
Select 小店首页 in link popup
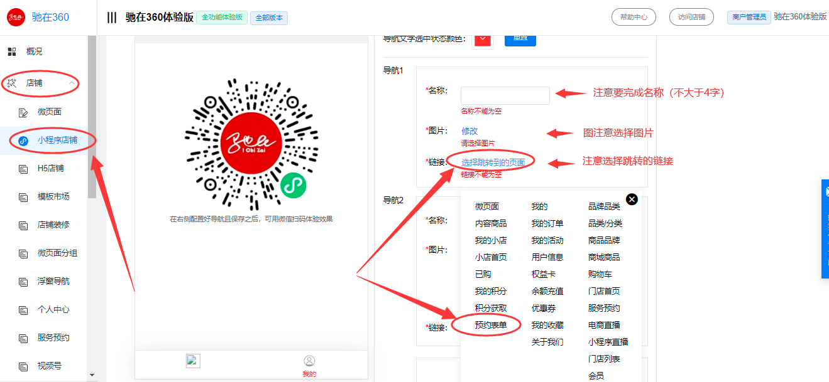pos(491,257)
